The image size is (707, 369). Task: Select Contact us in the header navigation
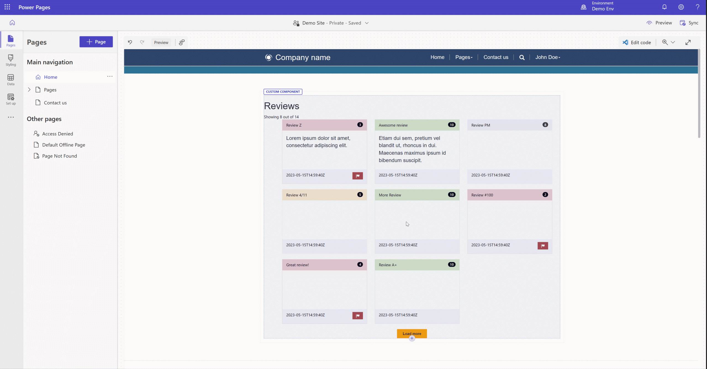pos(495,57)
